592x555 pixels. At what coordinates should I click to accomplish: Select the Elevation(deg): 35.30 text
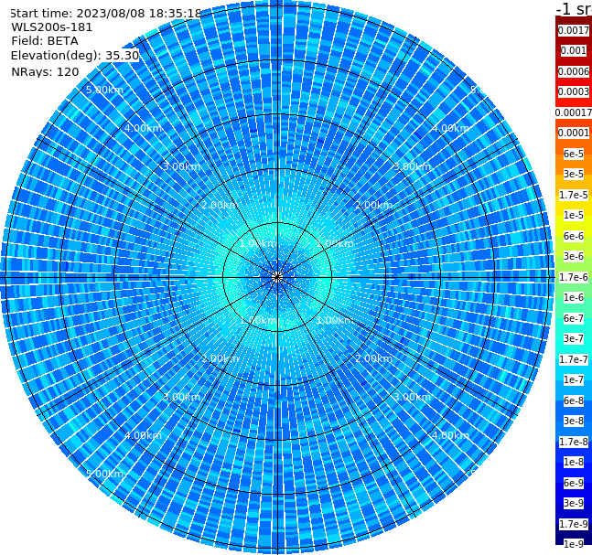click(75, 56)
